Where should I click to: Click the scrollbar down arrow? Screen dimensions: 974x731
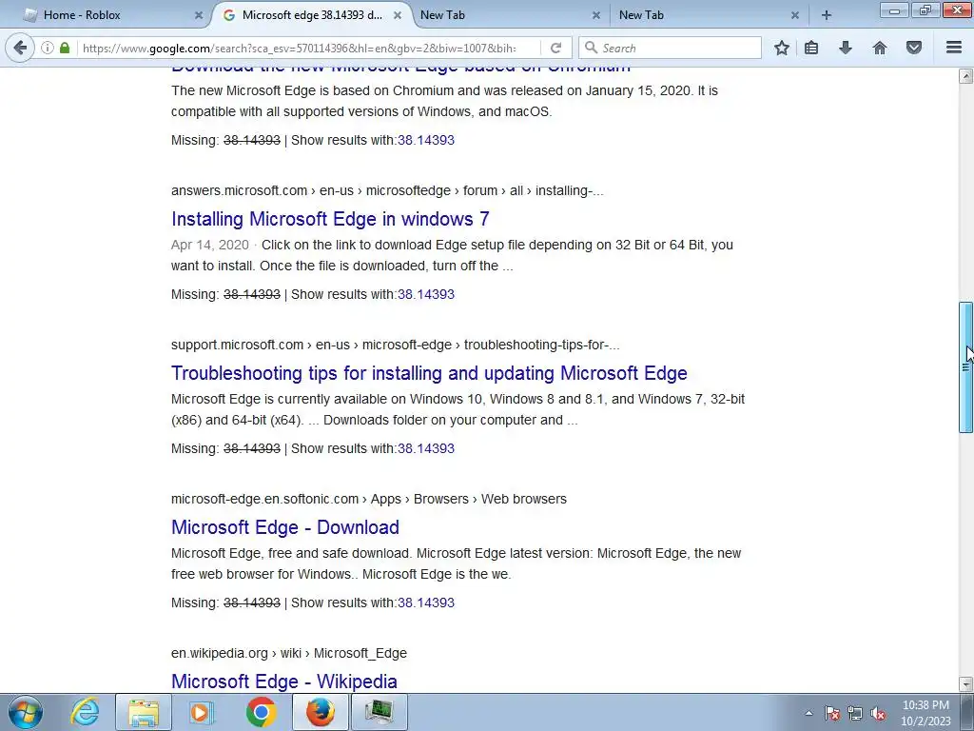click(x=965, y=683)
